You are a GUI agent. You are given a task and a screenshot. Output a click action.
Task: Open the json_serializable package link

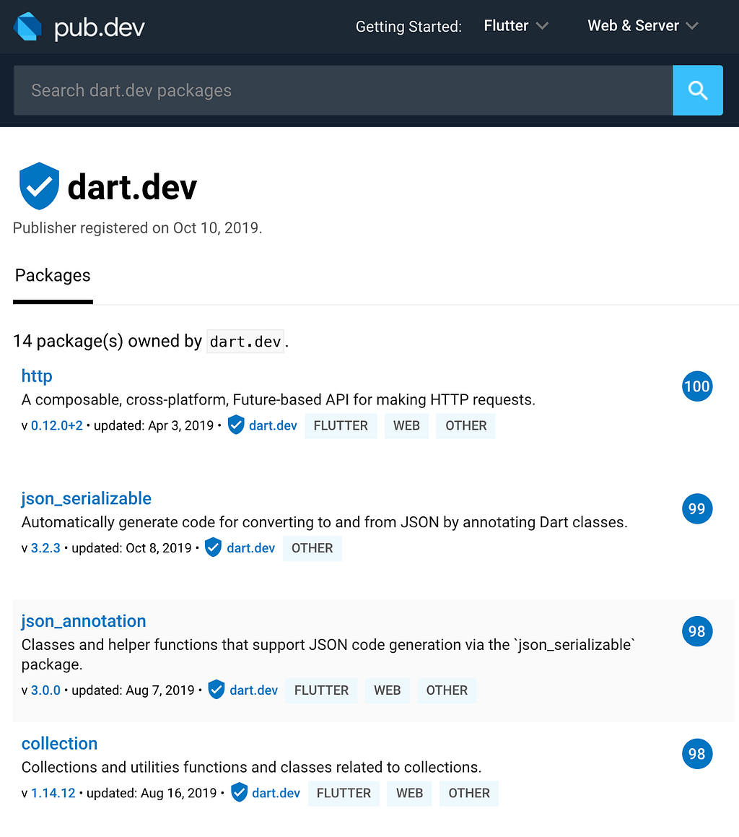87,498
